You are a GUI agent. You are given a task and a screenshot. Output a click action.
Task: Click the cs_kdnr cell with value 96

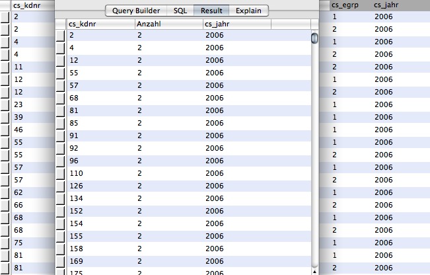click(x=99, y=161)
